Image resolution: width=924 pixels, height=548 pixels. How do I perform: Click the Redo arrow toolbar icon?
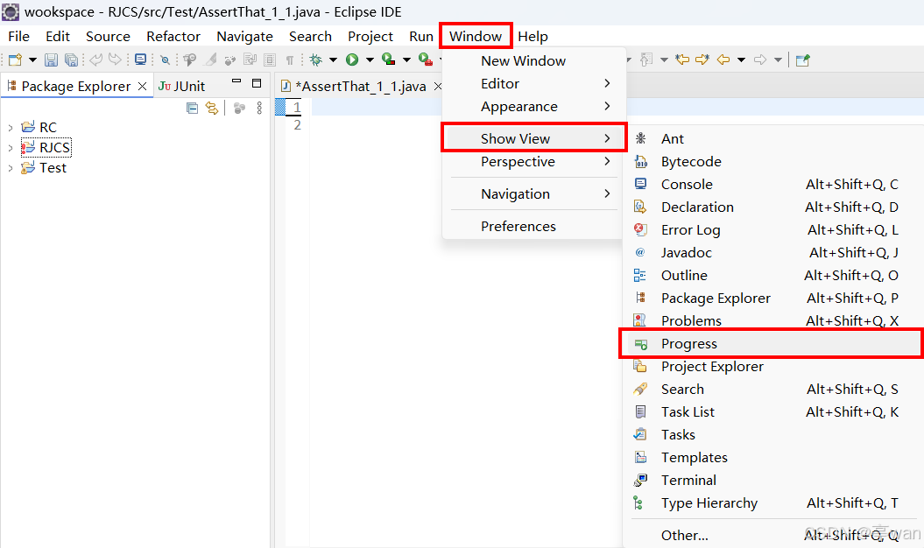pyautogui.click(x=116, y=60)
